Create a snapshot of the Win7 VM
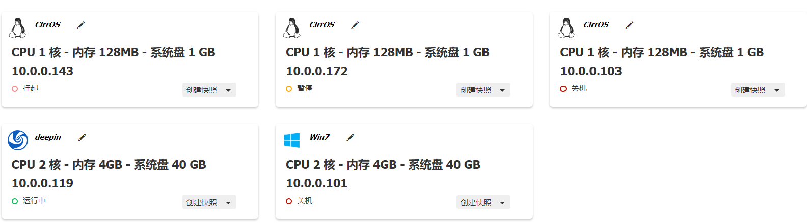The image size is (807, 224). (475, 203)
